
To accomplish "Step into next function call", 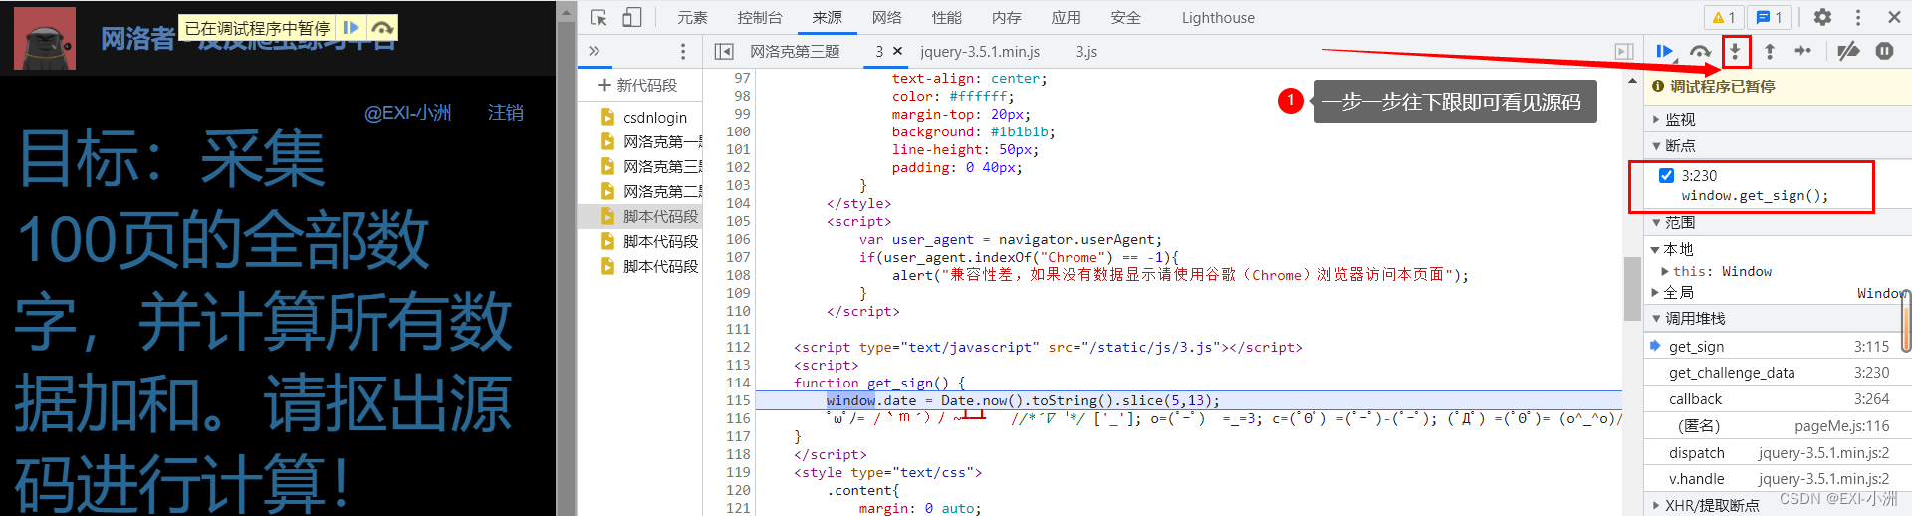I will pos(1735,51).
